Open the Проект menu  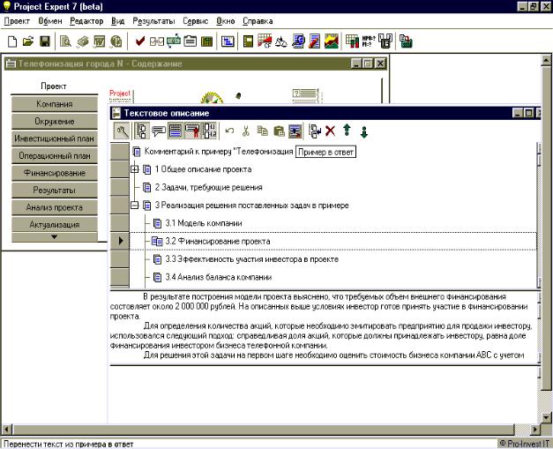tap(17, 21)
